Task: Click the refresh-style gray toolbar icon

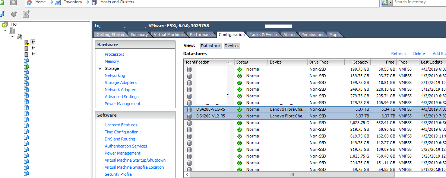Action: coord(14,14)
